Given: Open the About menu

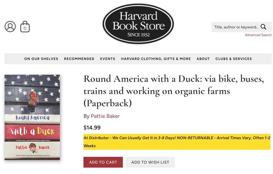Looking at the screenshot, I should [x=203, y=59].
